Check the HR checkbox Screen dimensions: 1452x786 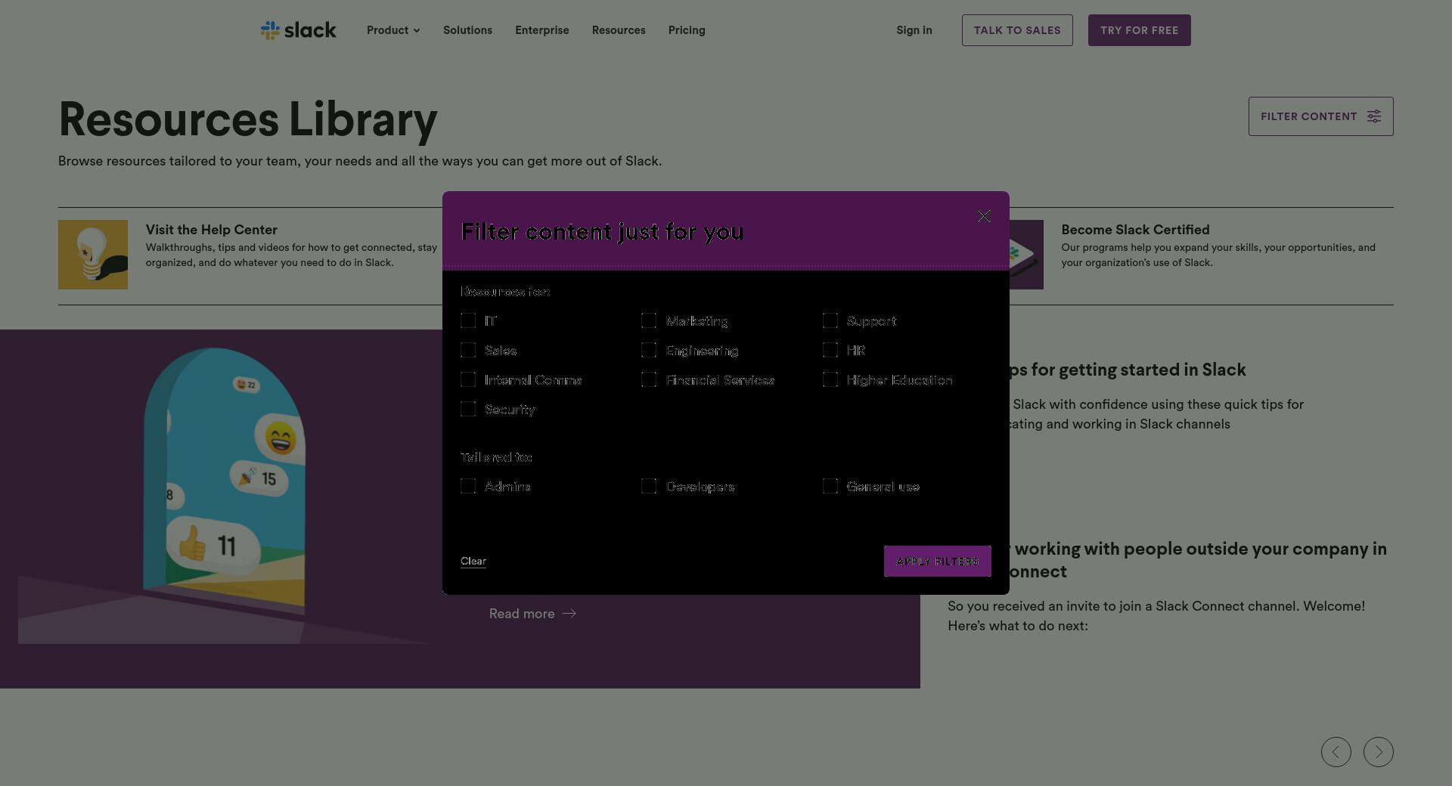pyautogui.click(x=830, y=350)
